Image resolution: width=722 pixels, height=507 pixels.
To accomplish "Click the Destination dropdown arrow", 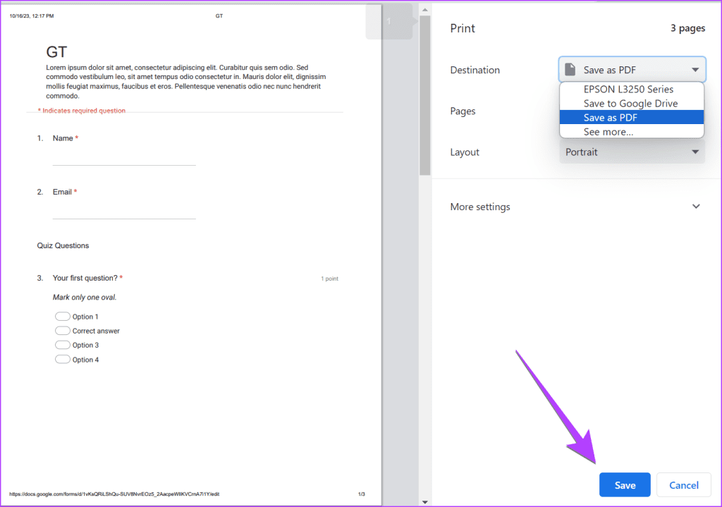I will click(x=694, y=68).
